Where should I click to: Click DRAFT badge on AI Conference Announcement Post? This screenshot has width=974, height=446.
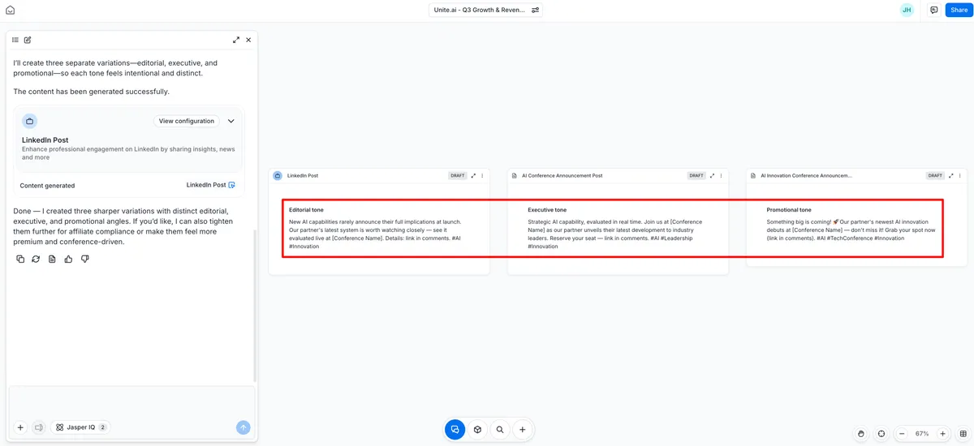(x=696, y=175)
